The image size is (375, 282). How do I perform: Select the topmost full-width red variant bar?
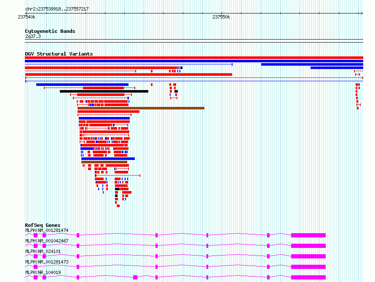point(194,58)
